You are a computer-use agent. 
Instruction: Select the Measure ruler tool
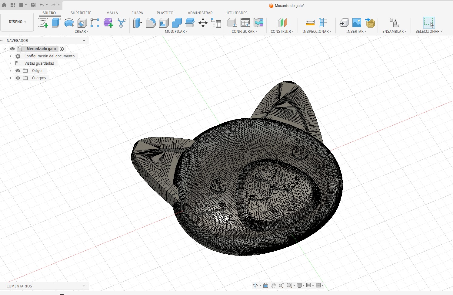tap(310, 23)
